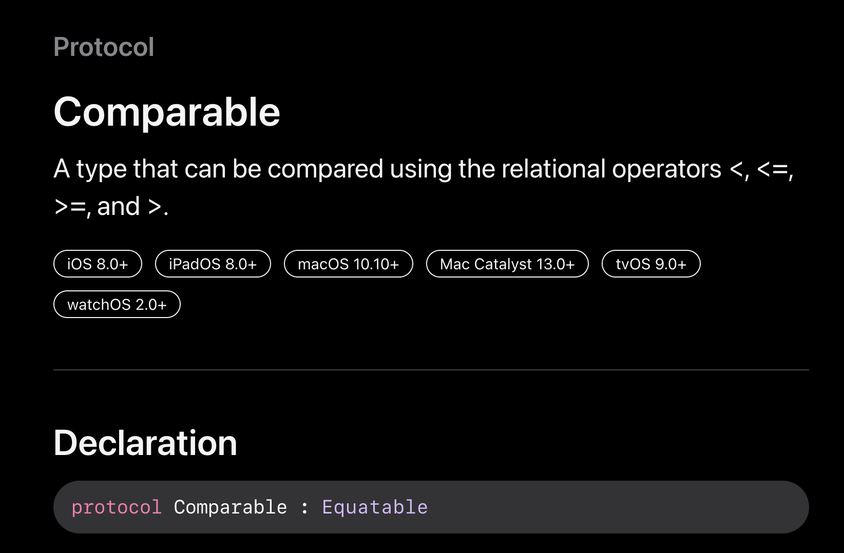Click the Declaration section heading
The image size is (844, 553).
pos(145,443)
